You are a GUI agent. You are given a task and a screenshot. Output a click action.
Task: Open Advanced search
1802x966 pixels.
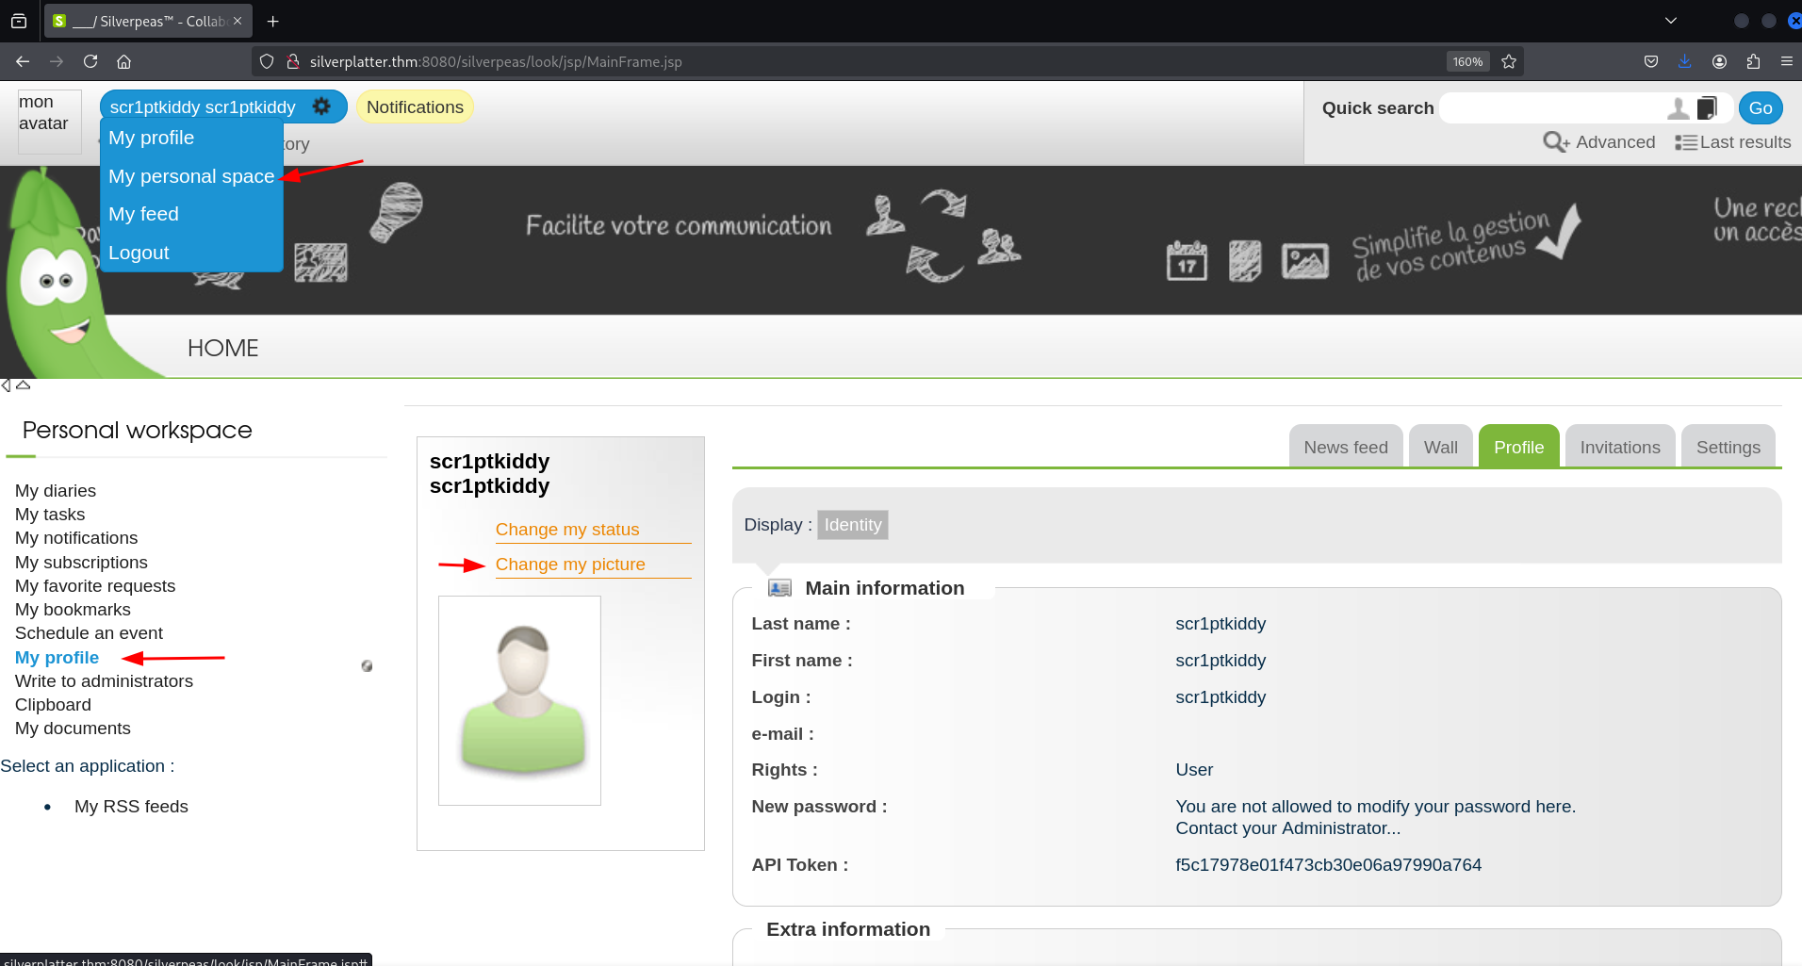click(1598, 142)
